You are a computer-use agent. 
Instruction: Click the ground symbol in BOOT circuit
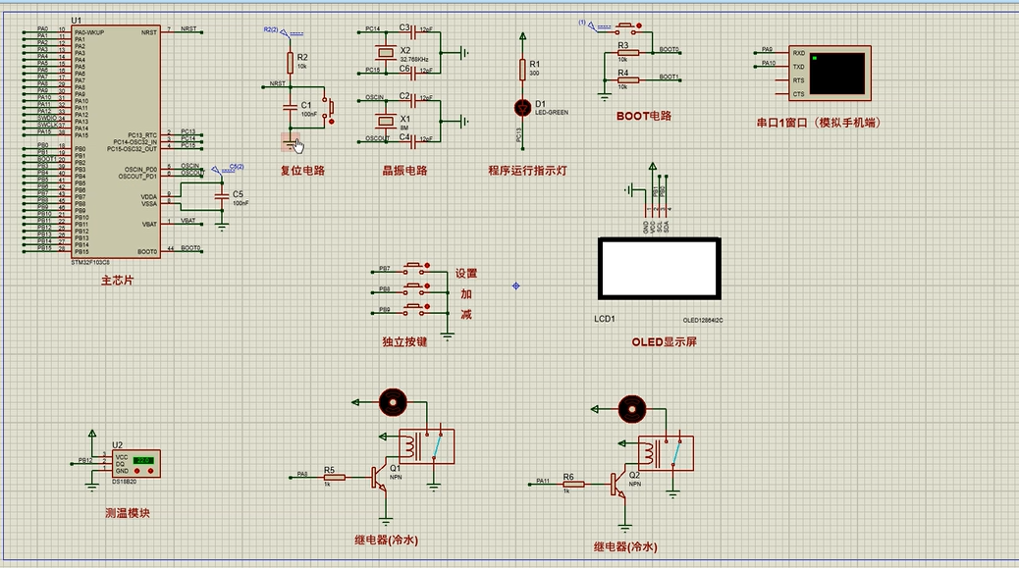605,98
